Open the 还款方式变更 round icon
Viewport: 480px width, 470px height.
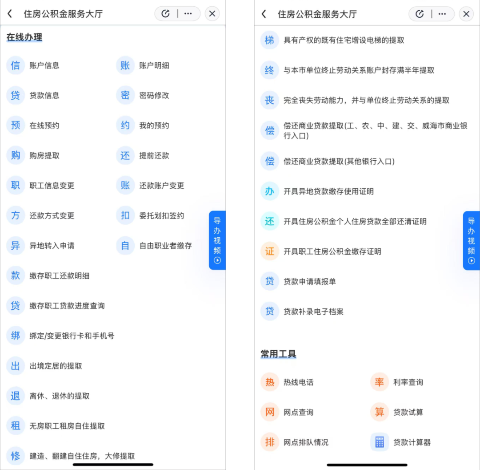pos(15,215)
